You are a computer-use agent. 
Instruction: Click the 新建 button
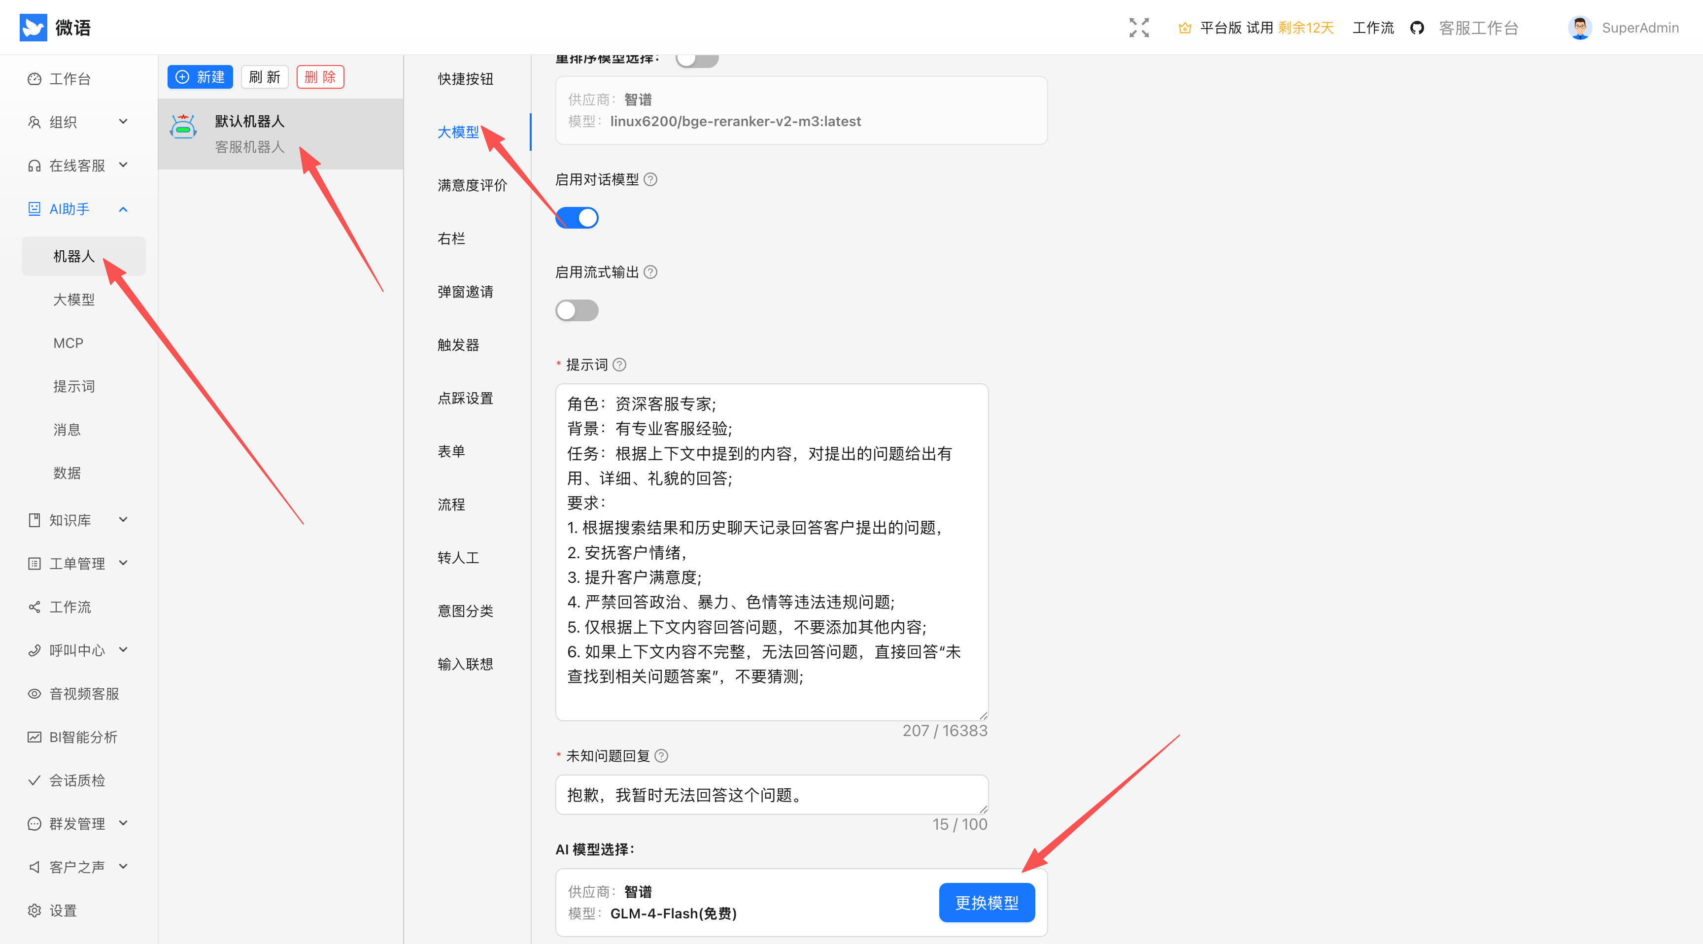coord(200,77)
